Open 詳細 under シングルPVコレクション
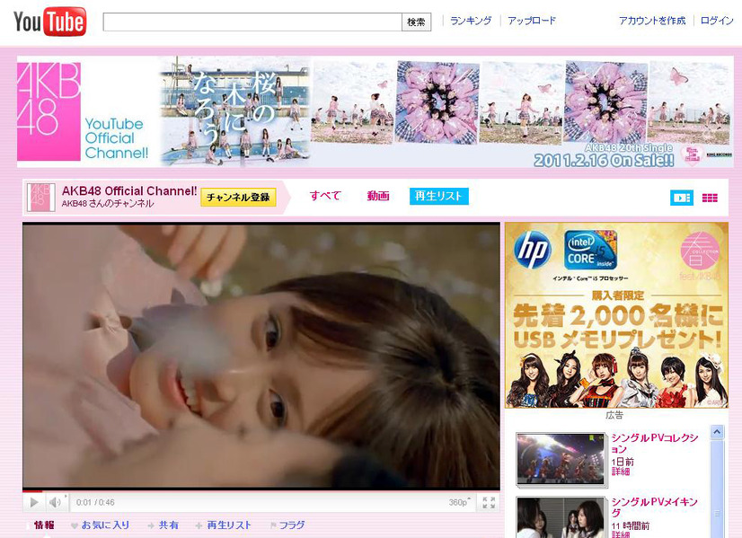 tap(621, 472)
